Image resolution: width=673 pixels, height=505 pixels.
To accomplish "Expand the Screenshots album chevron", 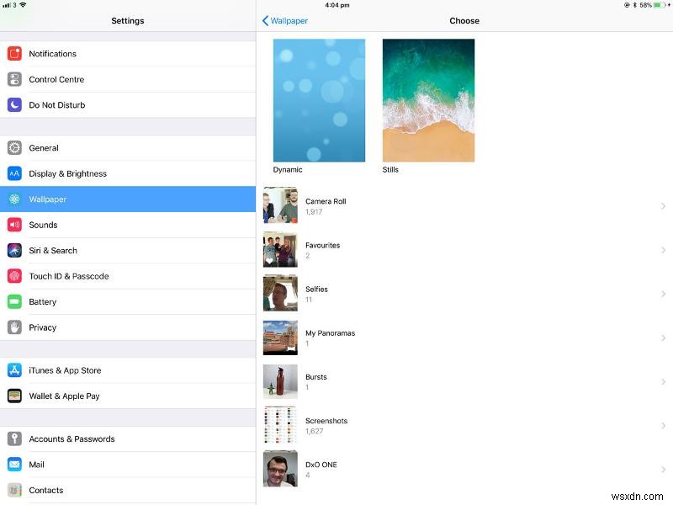I will coord(664,424).
